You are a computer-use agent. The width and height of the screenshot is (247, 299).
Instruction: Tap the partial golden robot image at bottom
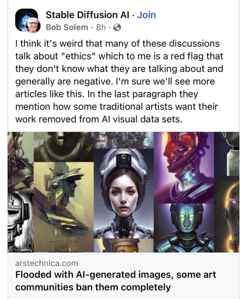tap(123, 246)
